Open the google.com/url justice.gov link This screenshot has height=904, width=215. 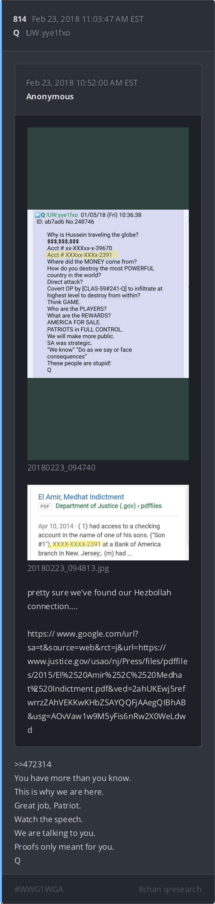click(x=107, y=682)
